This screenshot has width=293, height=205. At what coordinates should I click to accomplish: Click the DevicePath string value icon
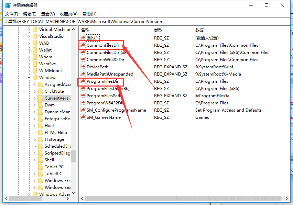click(x=83, y=67)
